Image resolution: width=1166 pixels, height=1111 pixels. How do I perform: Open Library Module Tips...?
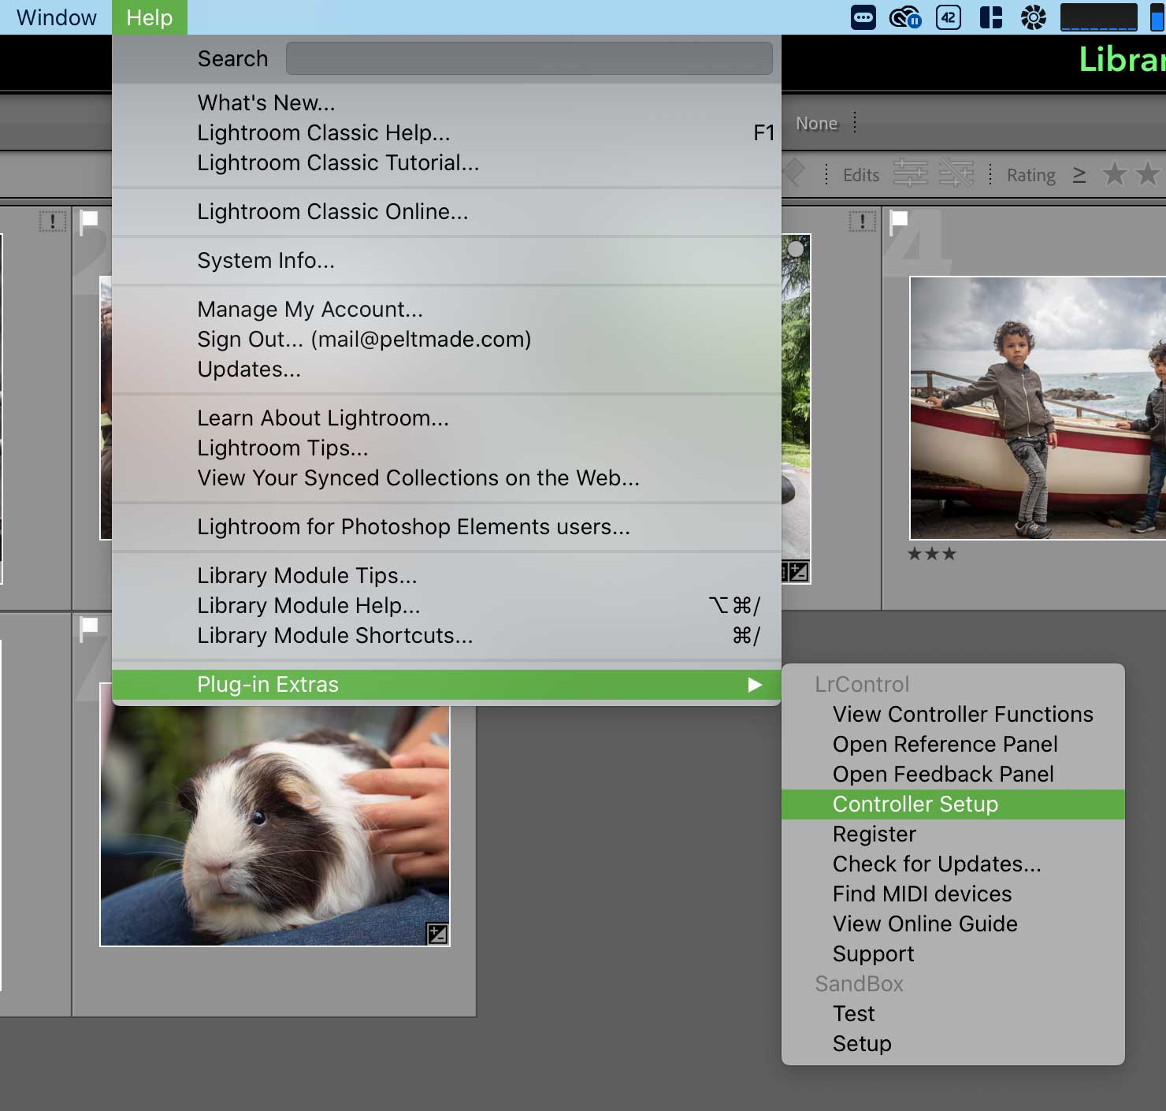[x=446, y=575]
